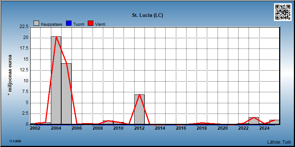The height and width of the screenshot is (147, 295).
Task: Click the y-axis value 10
Action: point(26,81)
